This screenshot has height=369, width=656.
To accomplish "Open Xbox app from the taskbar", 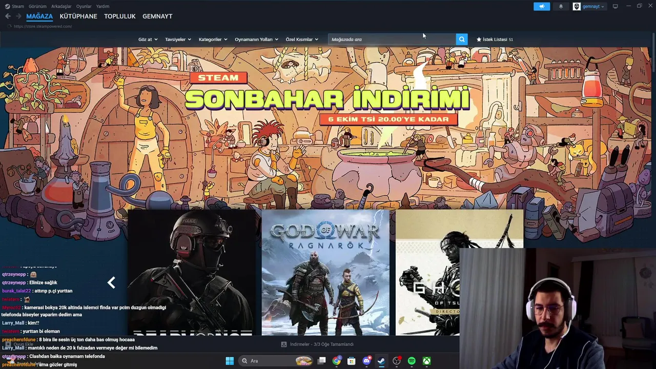I will (x=426, y=361).
